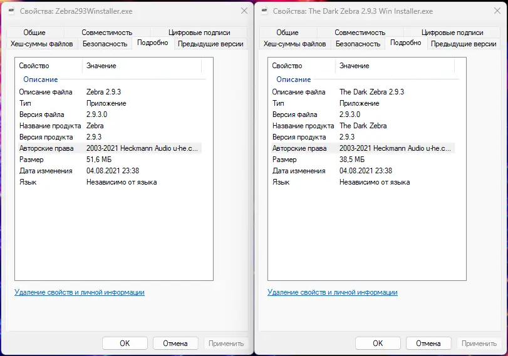Viewport: 508px width, 356px height.
Task: Click Удаление свойств link in The Dark Zebra window
Action: (x=333, y=292)
